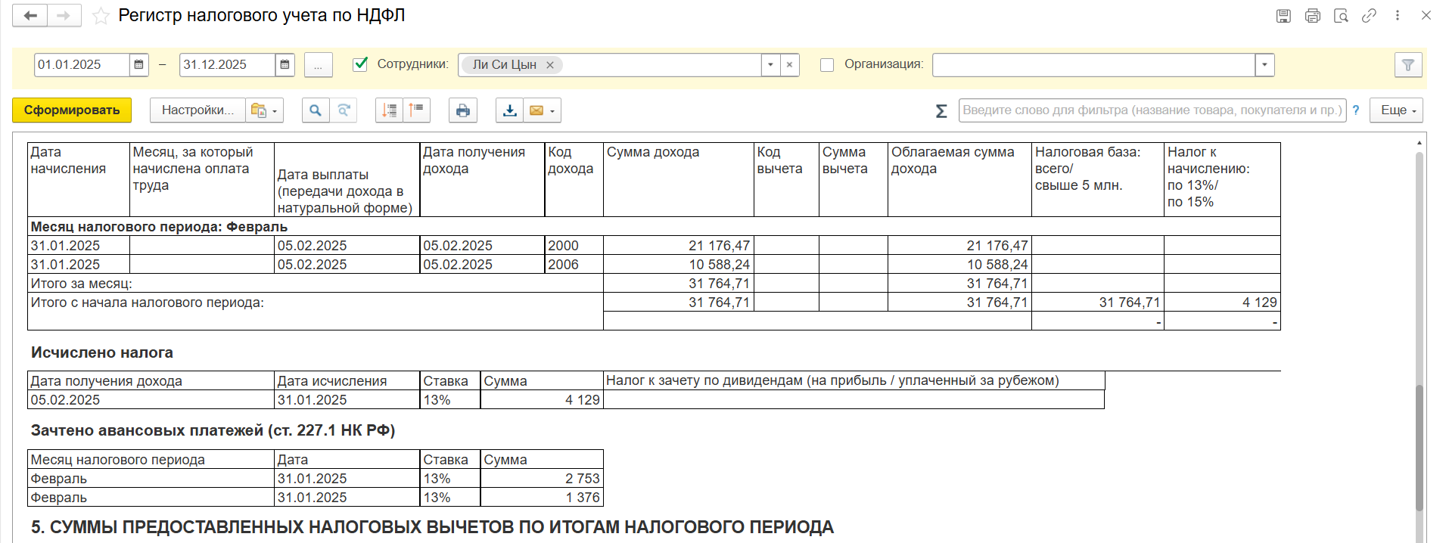The image size is (1446, 543).
Task: Open the three-dot more options menu
Action: pos(1398,15)
